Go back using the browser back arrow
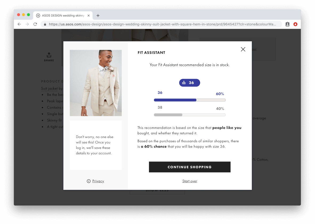Screen dimensions: 315x224 [19, 24]
